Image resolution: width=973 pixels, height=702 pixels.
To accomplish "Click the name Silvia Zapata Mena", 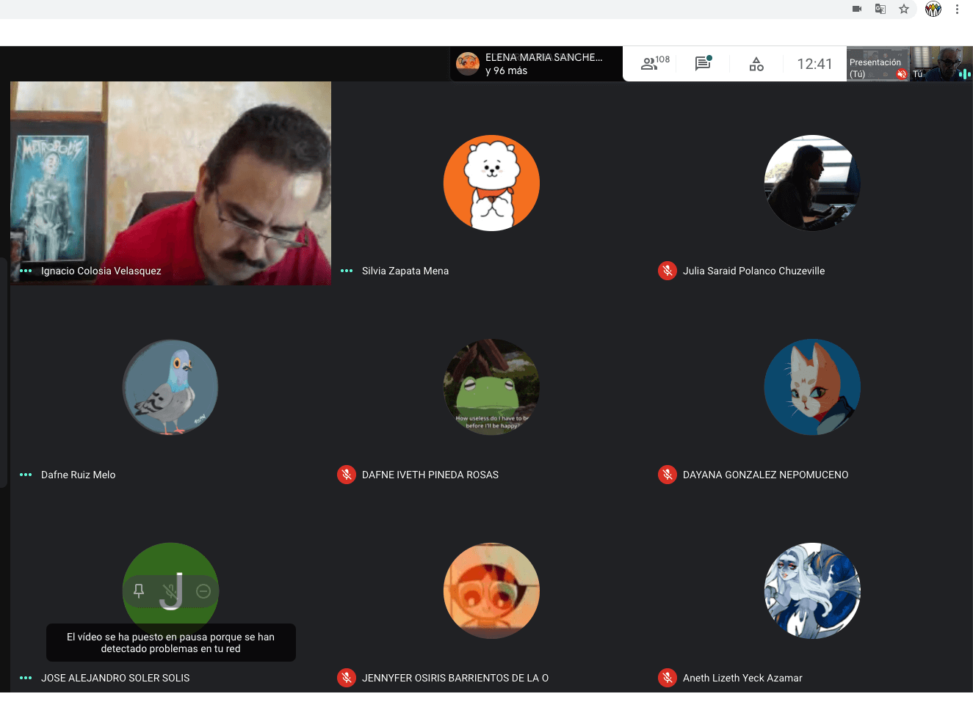I will (405, 271).
